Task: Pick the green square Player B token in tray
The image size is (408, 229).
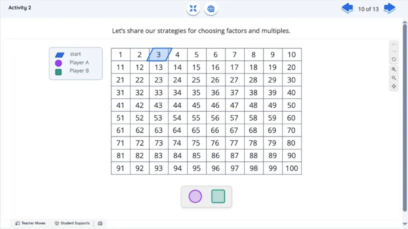Action: [x=218, y=196]
